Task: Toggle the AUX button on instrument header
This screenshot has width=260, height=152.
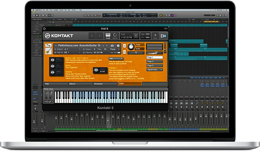Action: click(x=165, y=49)
